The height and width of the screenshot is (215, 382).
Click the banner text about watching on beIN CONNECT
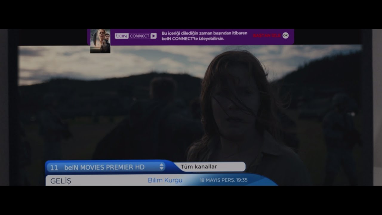pos(204,36)
